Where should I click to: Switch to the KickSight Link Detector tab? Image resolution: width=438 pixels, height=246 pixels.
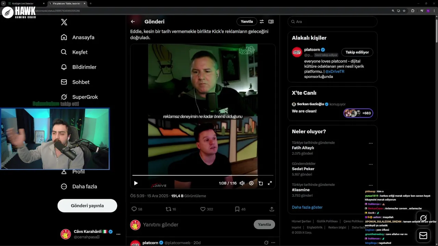[x=27, y=3]
